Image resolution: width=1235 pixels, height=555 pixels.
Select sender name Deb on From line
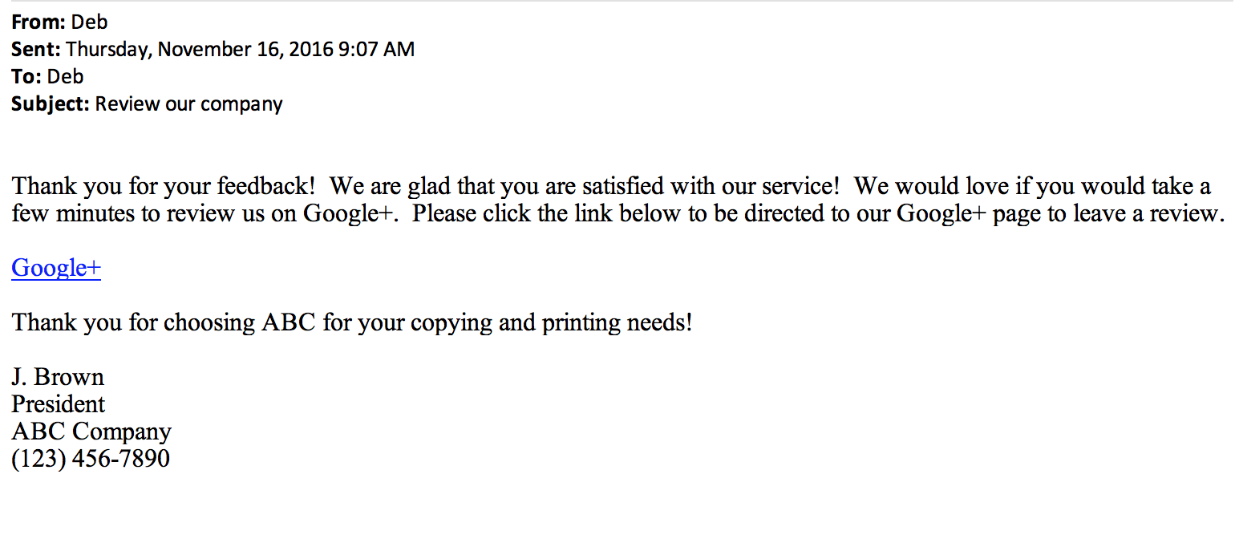(x=89, y=22)
